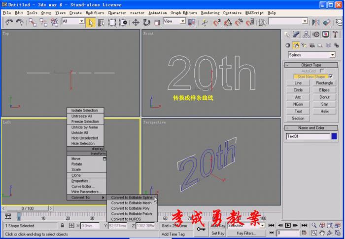Open the Display command panel tab

pyautogui.click(x=326, y=35)
